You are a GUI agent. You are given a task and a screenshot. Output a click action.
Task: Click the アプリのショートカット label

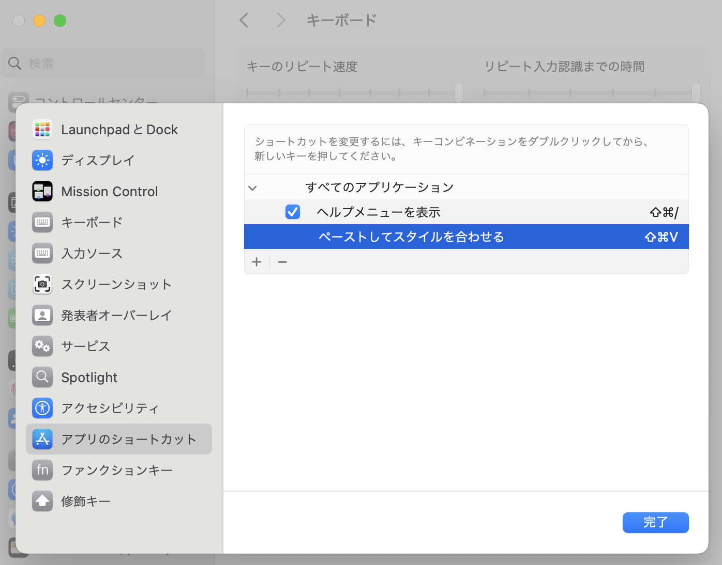pos(129,440)
